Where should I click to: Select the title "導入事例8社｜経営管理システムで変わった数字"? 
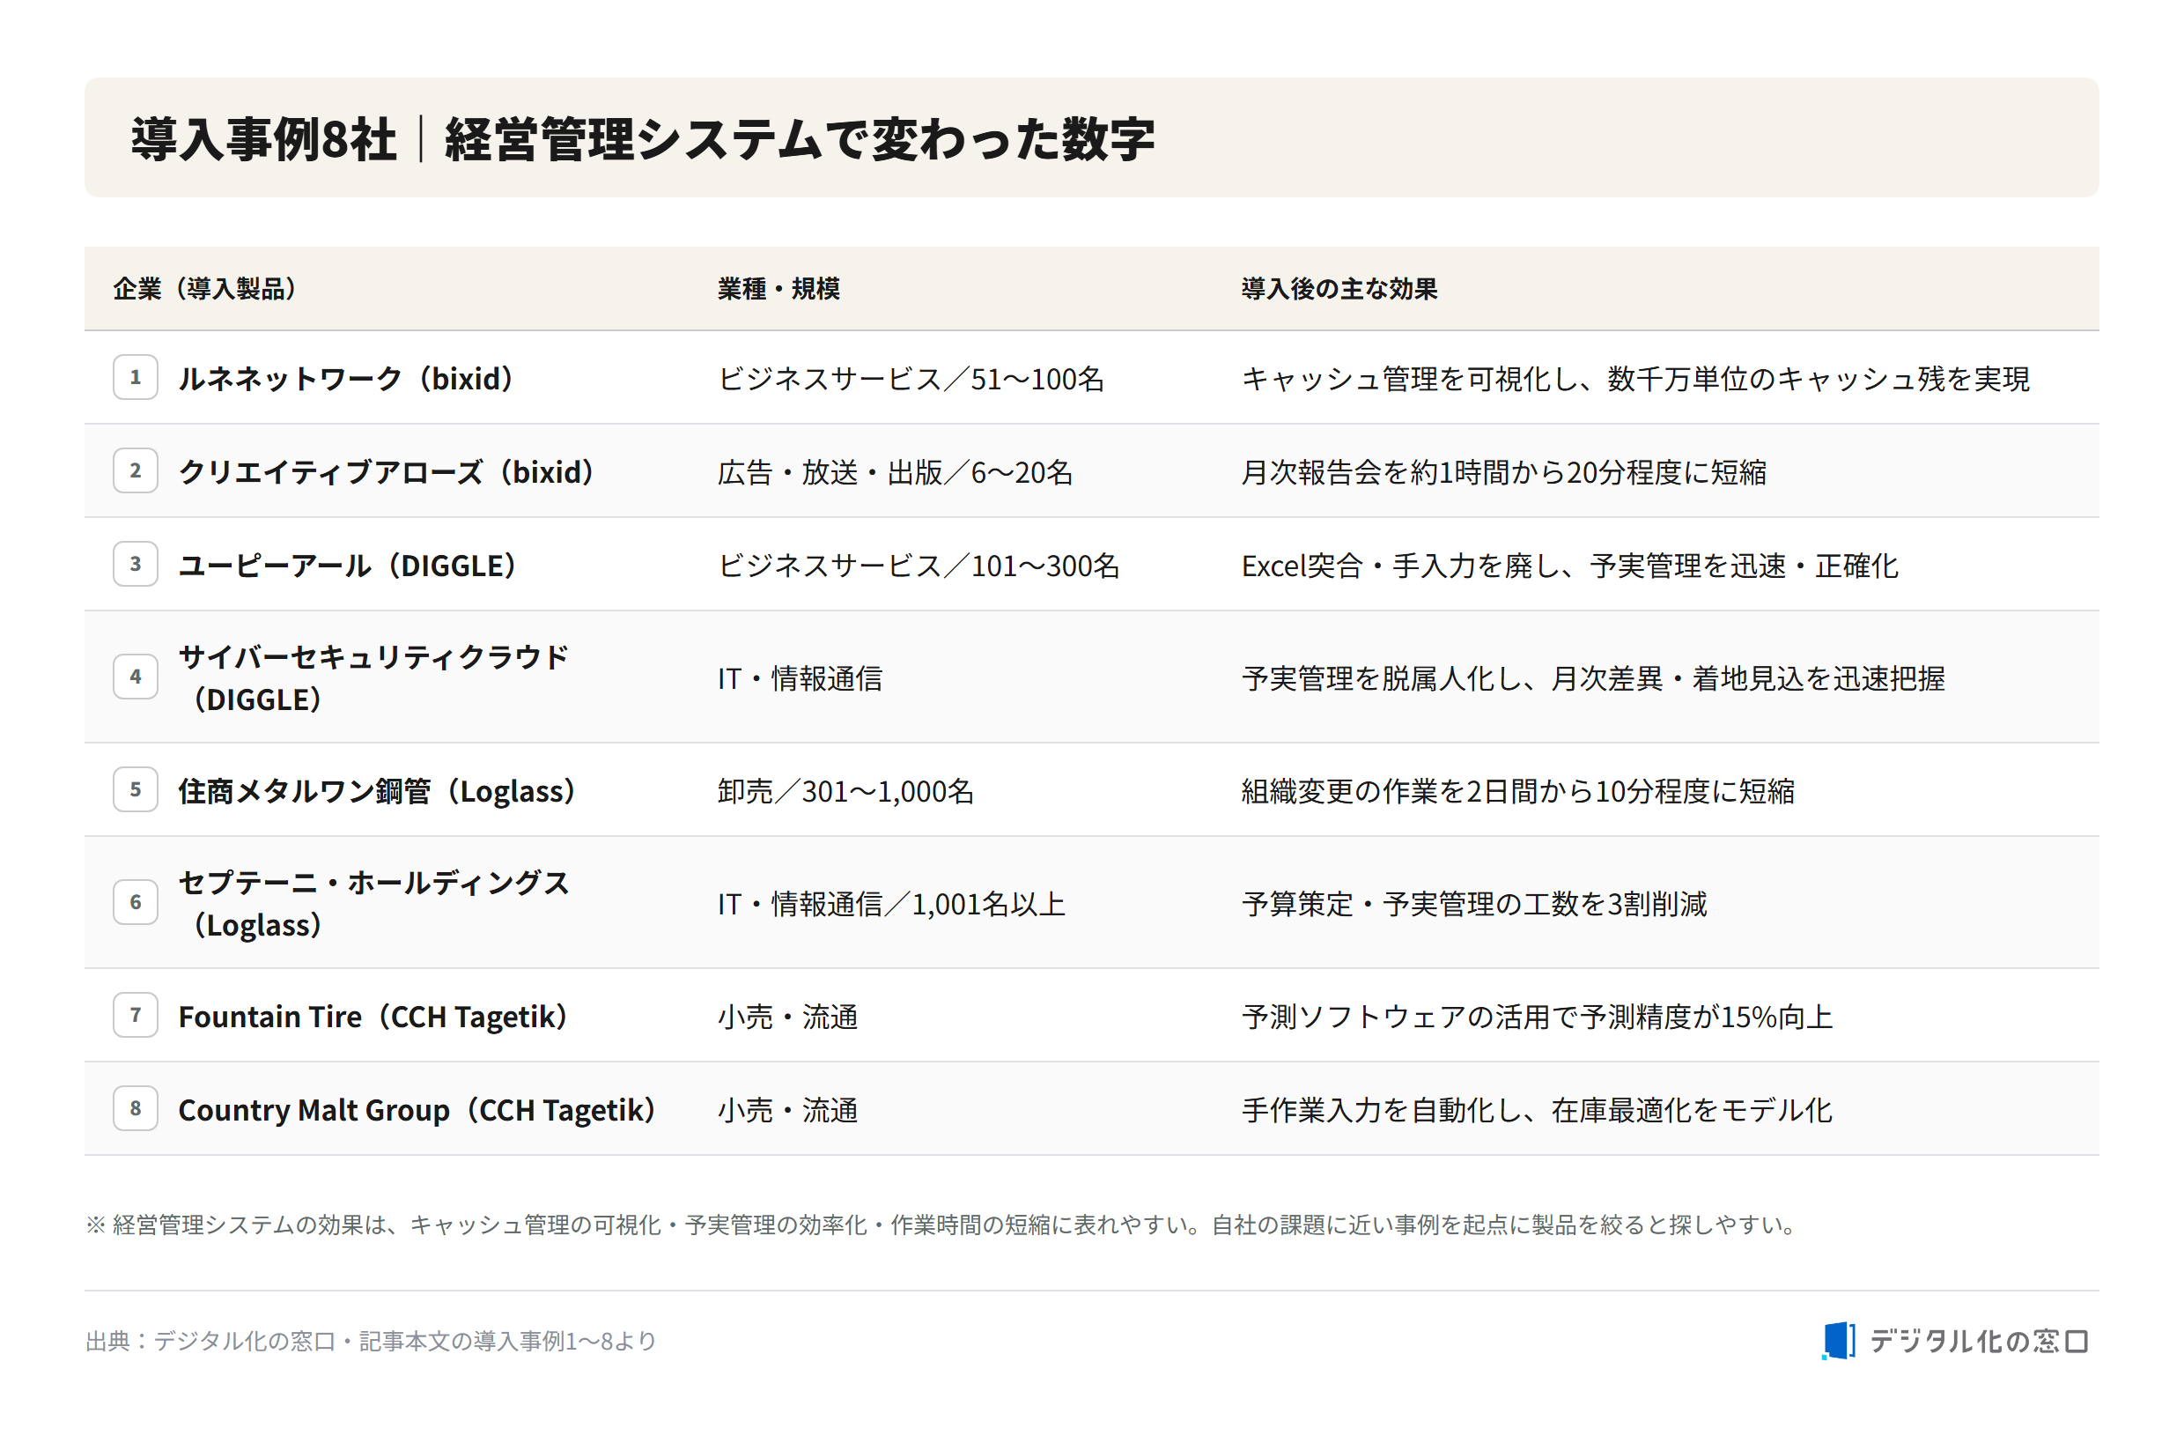coord(642,139)
